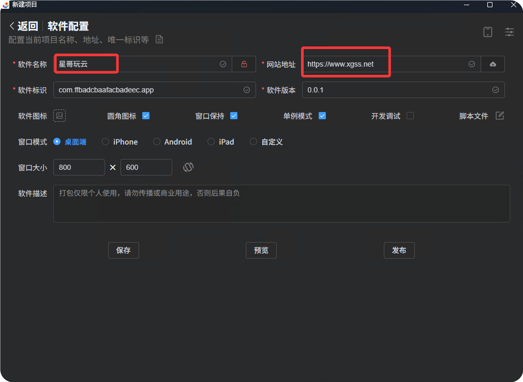
Task: Click the 软件标识 input field
Action: (155, 90)
